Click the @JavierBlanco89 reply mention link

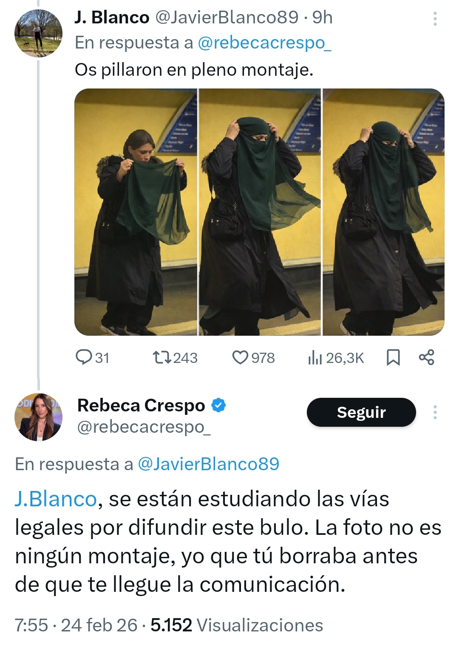click(209, 464)
